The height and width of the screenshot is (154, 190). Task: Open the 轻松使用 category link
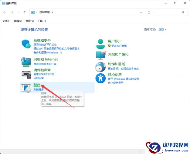[x=115, y=75]
